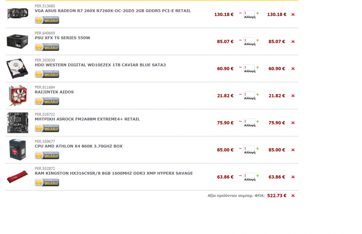The width and height of the screenshot is (362, 234).
Task: Increase quantity of ASUS Radeon graphics card
Action: point(258,13)
